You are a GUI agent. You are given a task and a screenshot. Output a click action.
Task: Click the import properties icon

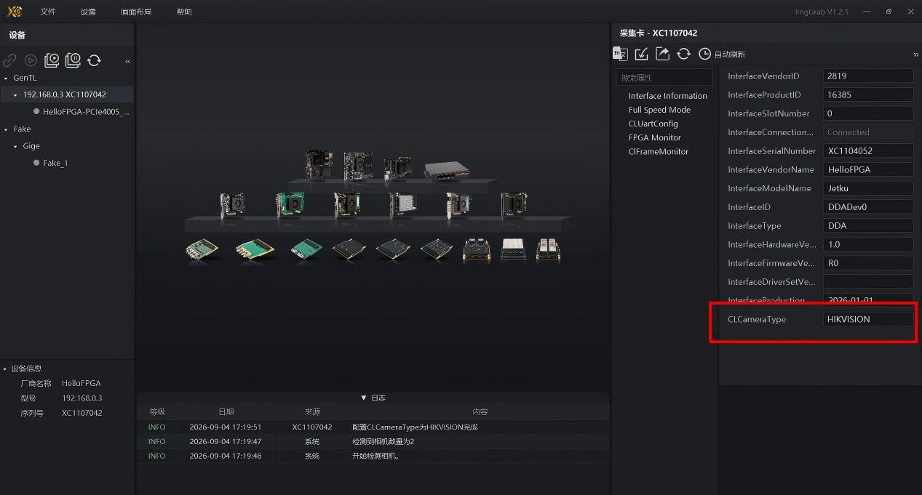641,54
